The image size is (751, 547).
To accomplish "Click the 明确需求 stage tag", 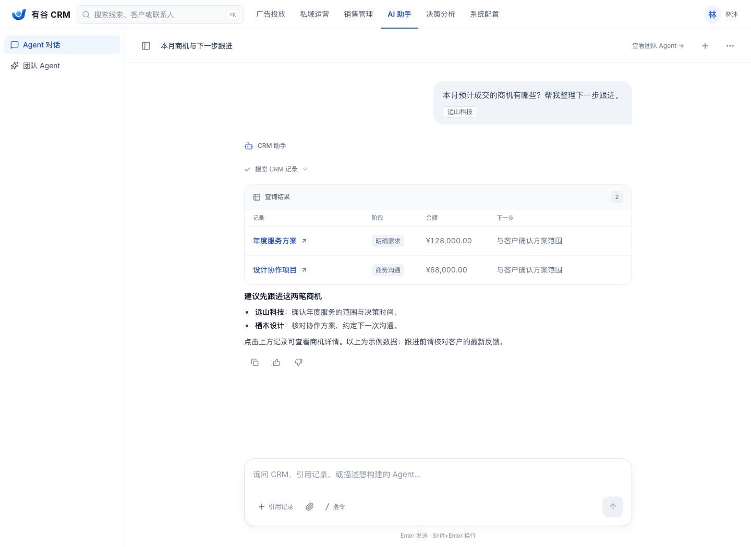I will coord(388,241).
